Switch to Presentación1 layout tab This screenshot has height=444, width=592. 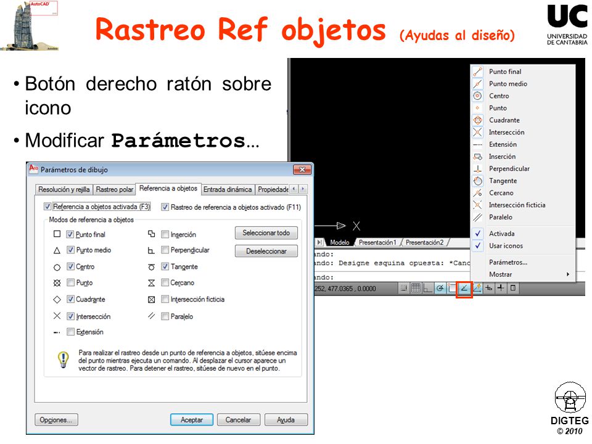377,242
